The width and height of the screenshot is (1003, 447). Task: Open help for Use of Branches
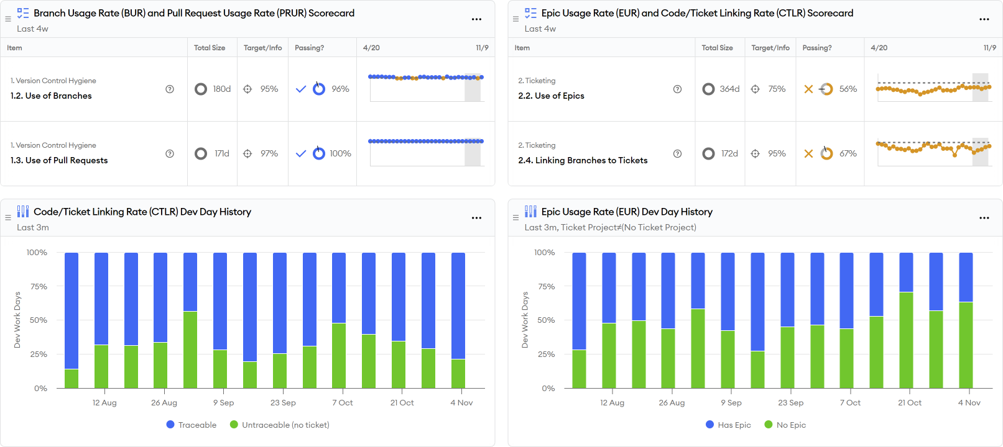point(170,89)
